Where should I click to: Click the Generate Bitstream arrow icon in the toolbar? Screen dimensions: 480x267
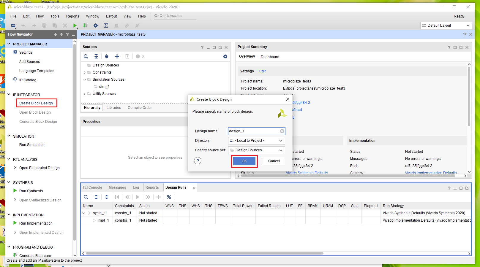click(85, 26)
